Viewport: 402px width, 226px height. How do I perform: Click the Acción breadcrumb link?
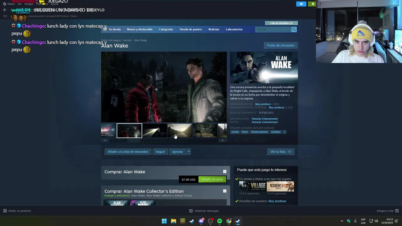point(128,40)
